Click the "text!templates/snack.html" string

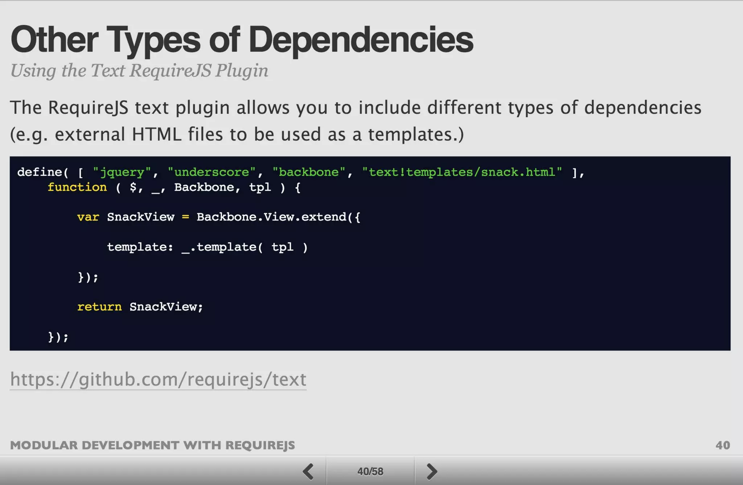462,172
